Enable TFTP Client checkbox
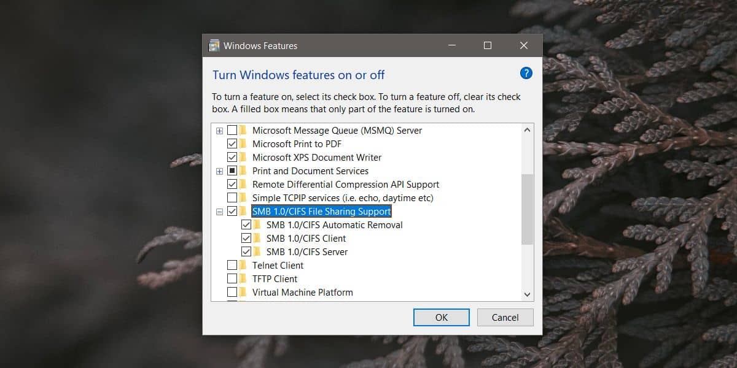This screenshot has height=368, width=737. [232, 278]
